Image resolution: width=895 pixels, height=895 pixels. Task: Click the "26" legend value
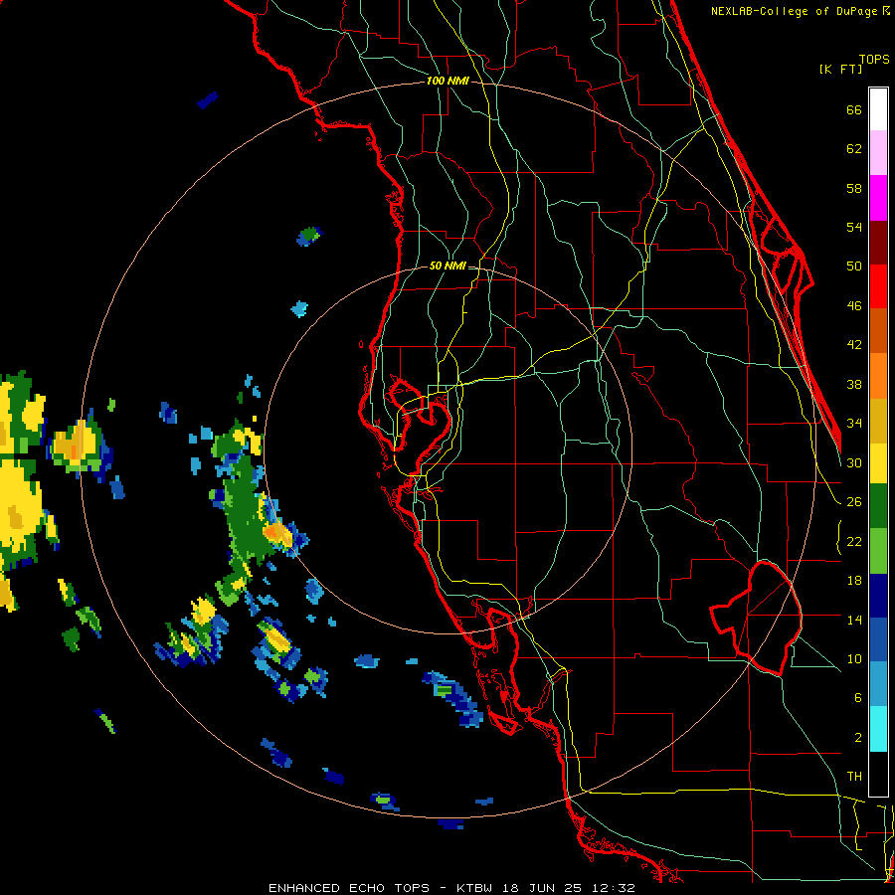(854, 502)
